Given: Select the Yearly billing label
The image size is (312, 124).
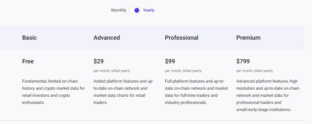Looking at the screenshot, I should coord(149,10).
